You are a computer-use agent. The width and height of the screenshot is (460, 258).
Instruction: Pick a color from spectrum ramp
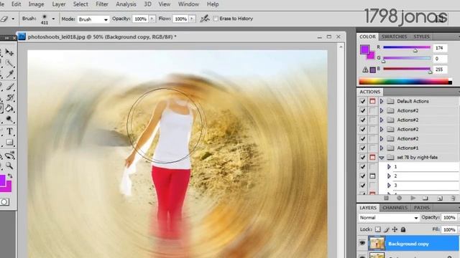pos(405,82)
